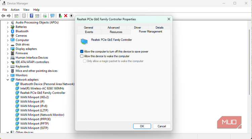Switch to the Details tab

tap(159, 27)
